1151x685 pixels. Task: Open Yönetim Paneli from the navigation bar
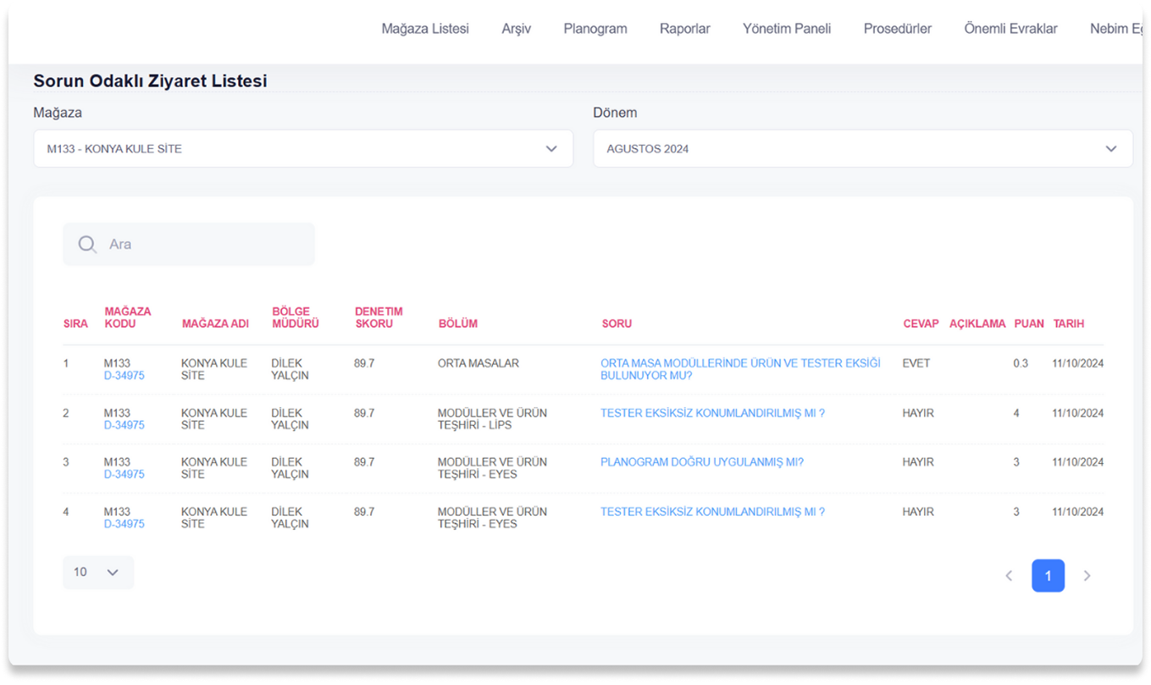pos(786,29)
